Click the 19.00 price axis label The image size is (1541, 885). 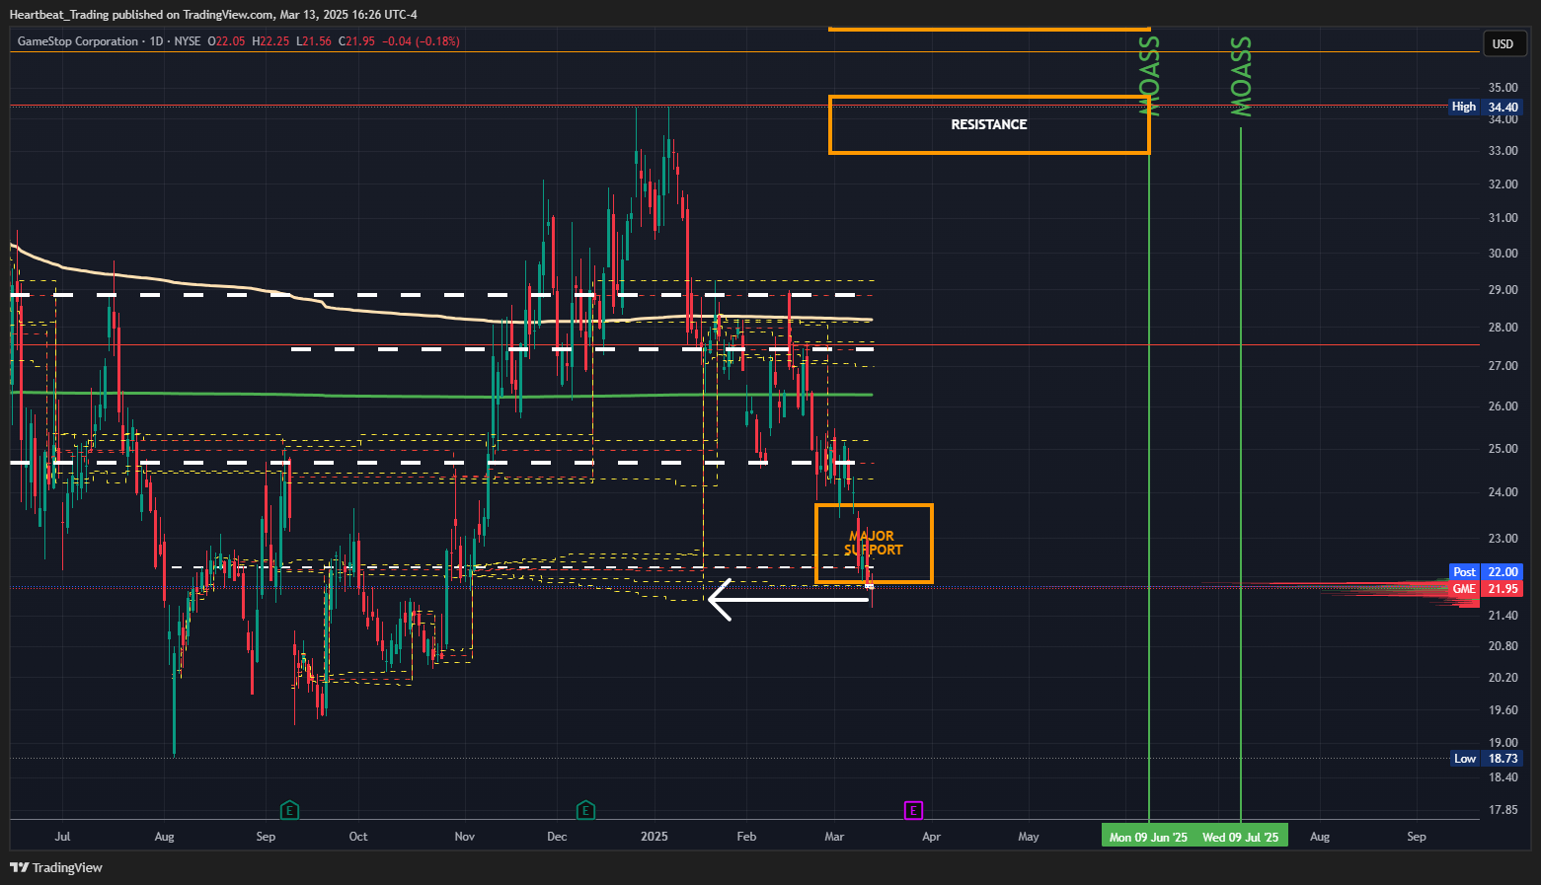(1503, 743)
